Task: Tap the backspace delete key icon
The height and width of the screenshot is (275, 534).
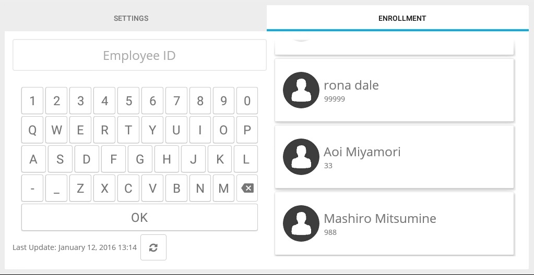Action: pyautogui.click(x=247, y=188)
